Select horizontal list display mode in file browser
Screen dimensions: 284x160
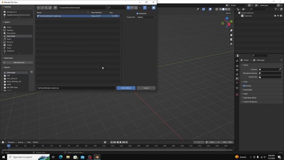[x=132, y=8]
